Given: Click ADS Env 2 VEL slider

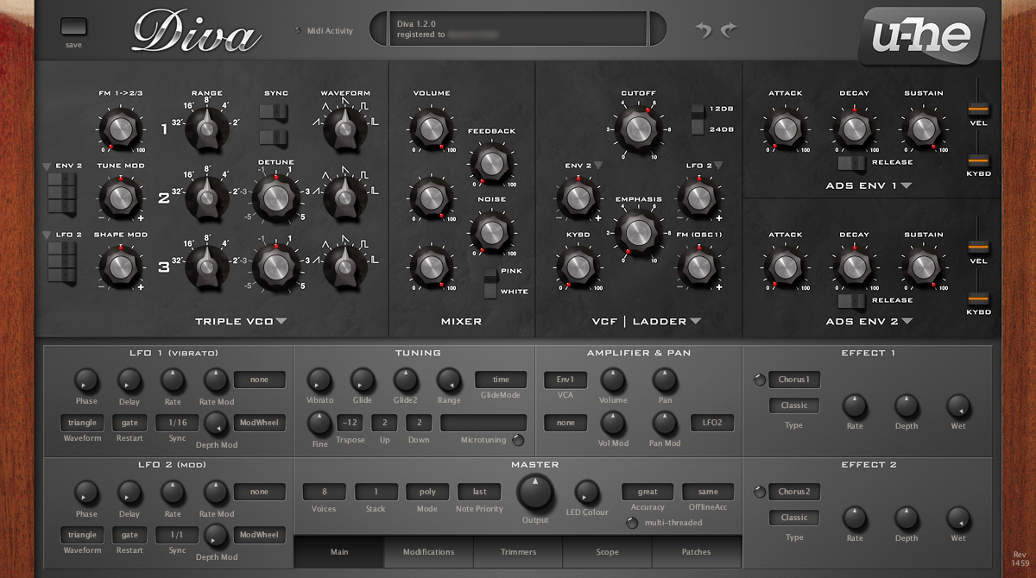Looking at the screenshot, I should click(x=978, y=248).
